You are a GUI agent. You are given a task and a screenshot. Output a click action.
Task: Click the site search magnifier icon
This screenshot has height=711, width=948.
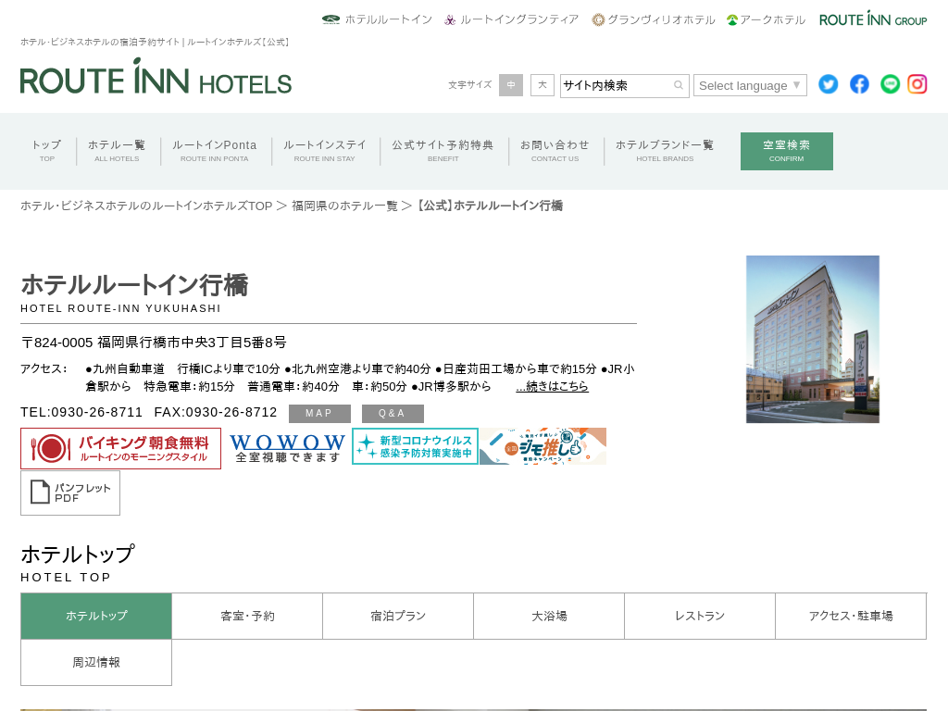679,85
